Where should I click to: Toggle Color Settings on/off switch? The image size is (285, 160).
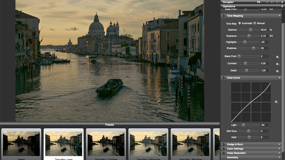pyautogui.click(x=223, y=149)
